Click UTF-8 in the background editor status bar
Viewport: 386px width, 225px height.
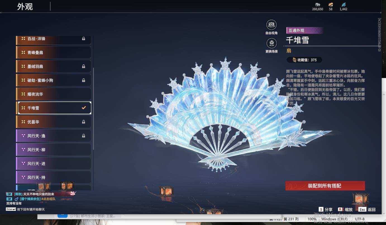point(359,219)
